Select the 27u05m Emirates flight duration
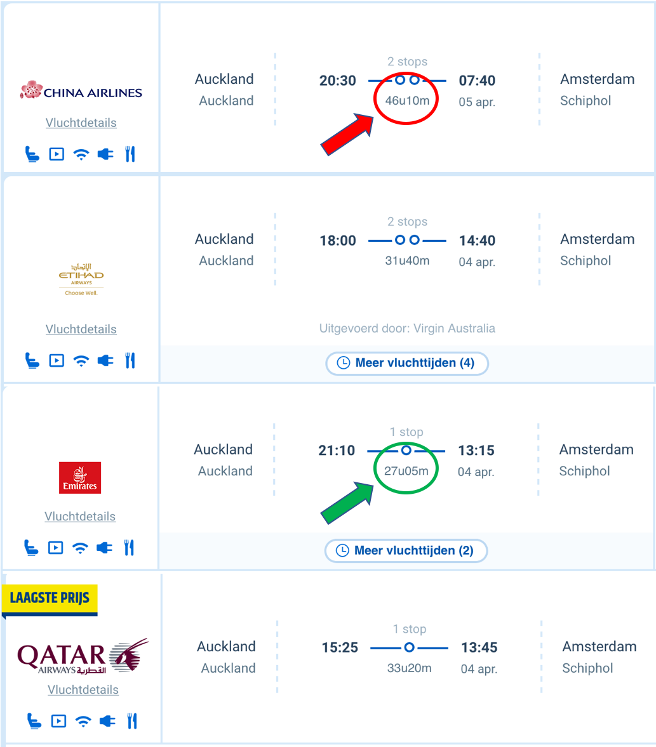This screenshot has width=656, height=747. click(406, 471)
